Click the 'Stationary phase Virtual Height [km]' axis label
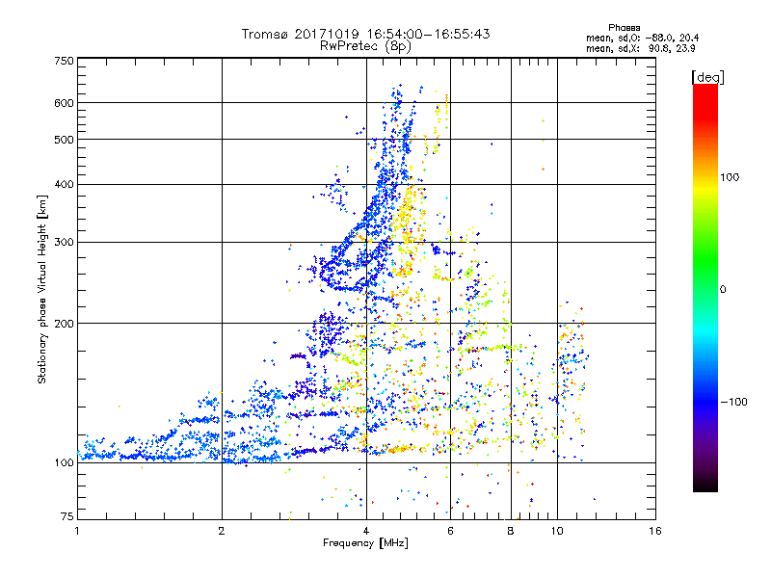Viewport: 771px width, 578px height. tap(42, 289)
